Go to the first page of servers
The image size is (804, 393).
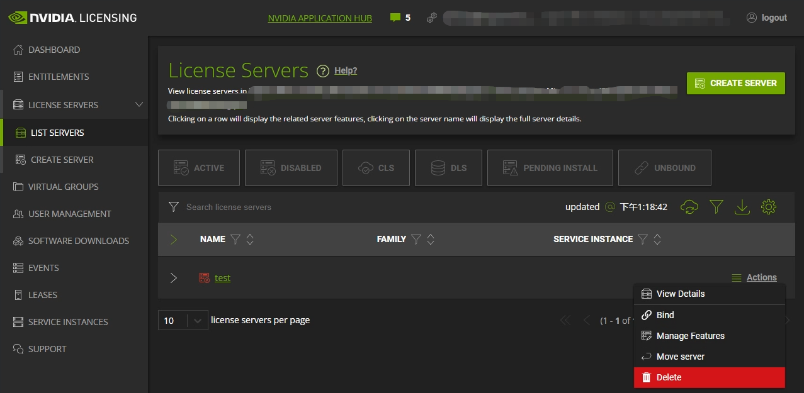click(565, 321)
